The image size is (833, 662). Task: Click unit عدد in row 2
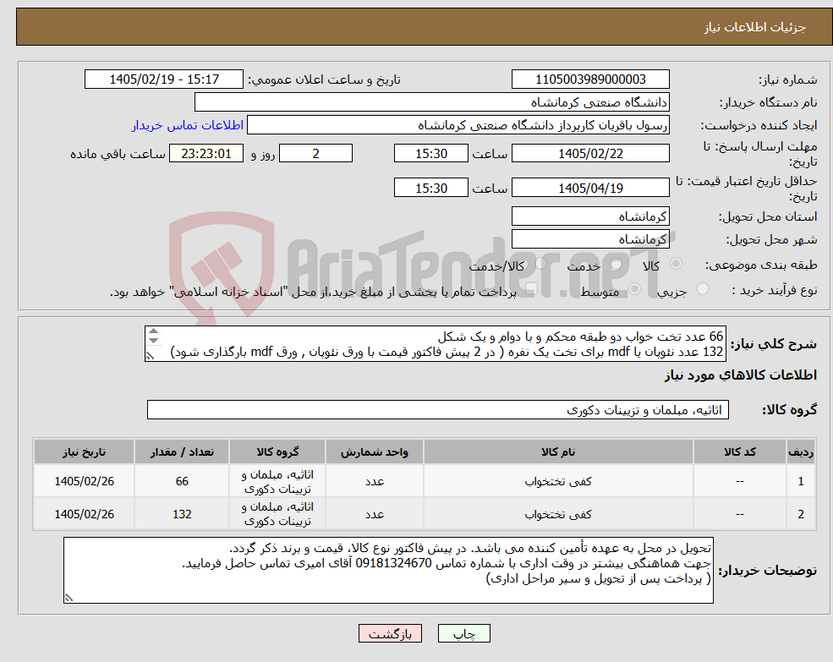pyautogui.click(x=374, y=514)
